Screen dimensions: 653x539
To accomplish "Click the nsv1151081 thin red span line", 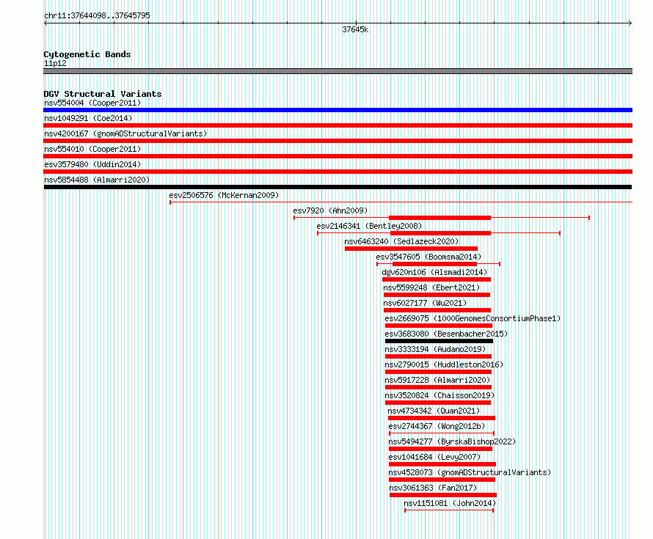I will (449, 510).
